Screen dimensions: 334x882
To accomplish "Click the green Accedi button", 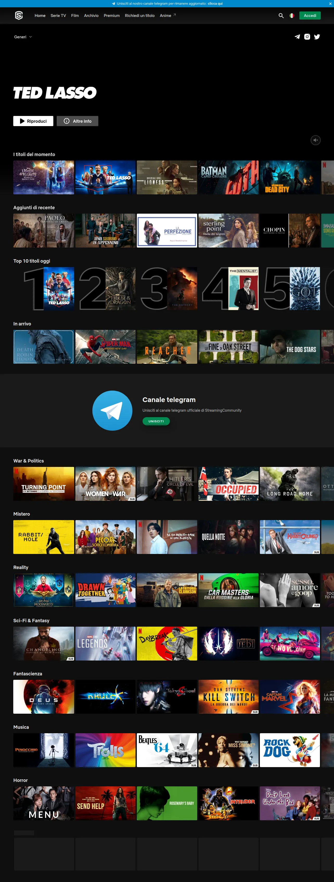I will [x=310, y=15].
